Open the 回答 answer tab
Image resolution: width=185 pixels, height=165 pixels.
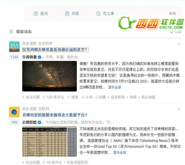72,14
